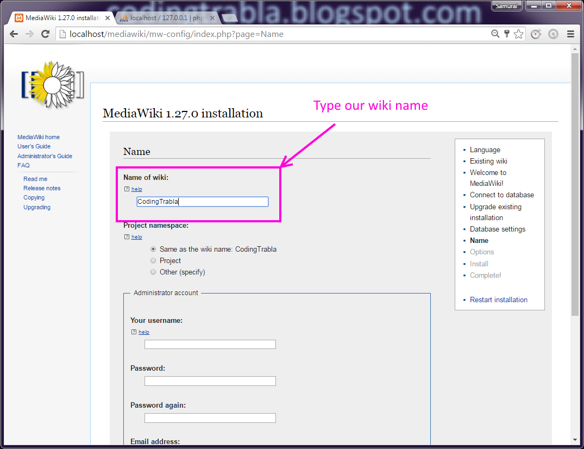
Task: Click the page icon in the address bar
Action: pos(62,34)
